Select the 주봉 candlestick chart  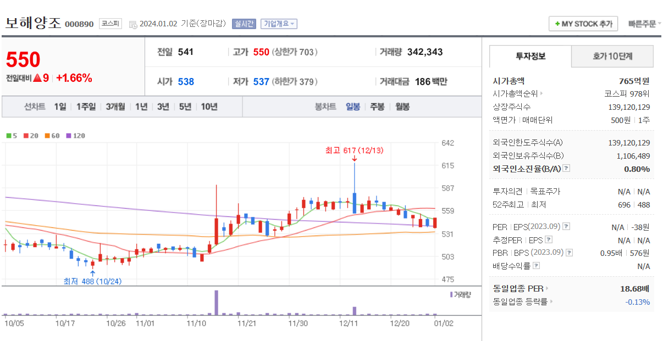point(377,107)
